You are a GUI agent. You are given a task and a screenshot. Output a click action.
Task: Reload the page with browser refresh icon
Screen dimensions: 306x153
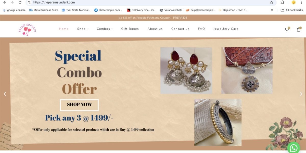click(20, 2)
